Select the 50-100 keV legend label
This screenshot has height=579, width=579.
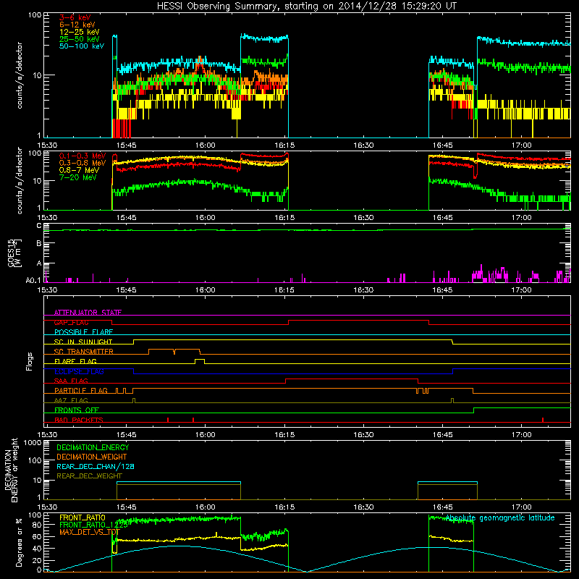coord(82,46)
